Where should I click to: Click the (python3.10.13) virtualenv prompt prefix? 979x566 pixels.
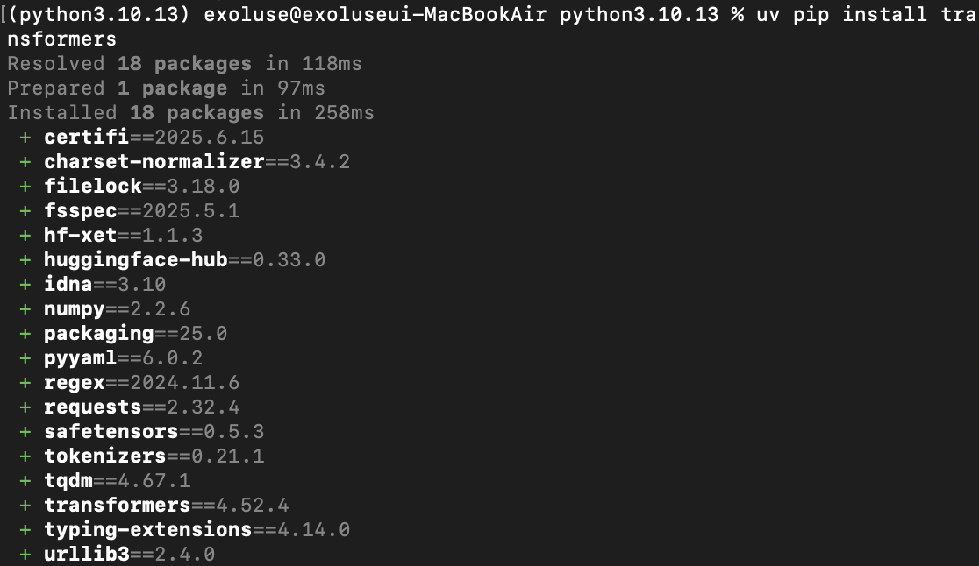click(99, 14)
